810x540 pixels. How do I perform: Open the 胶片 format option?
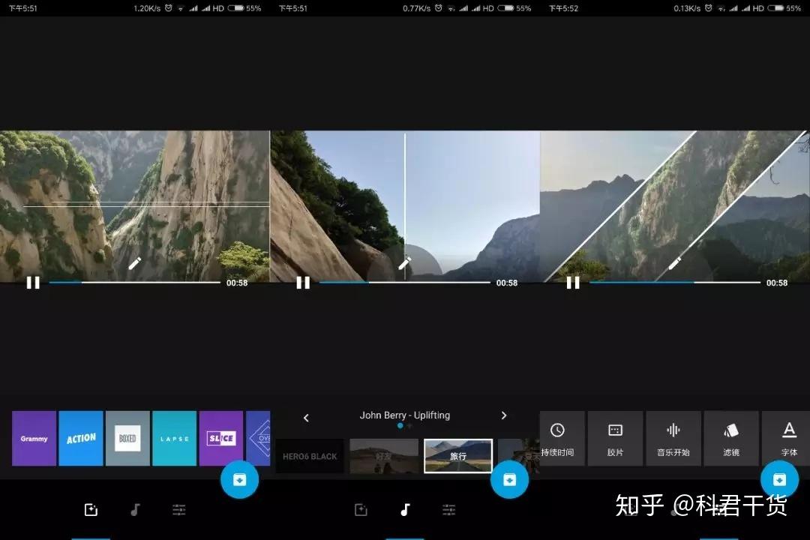pos(615,439)
